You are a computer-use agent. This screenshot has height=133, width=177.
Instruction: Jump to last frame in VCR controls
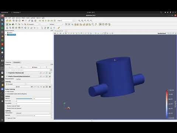click(x=52, y=21)
